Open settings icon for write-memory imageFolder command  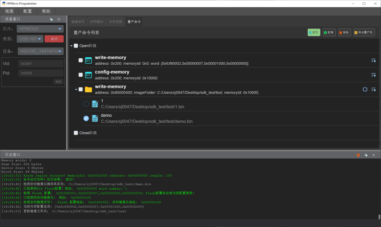(x=374, y=89)
